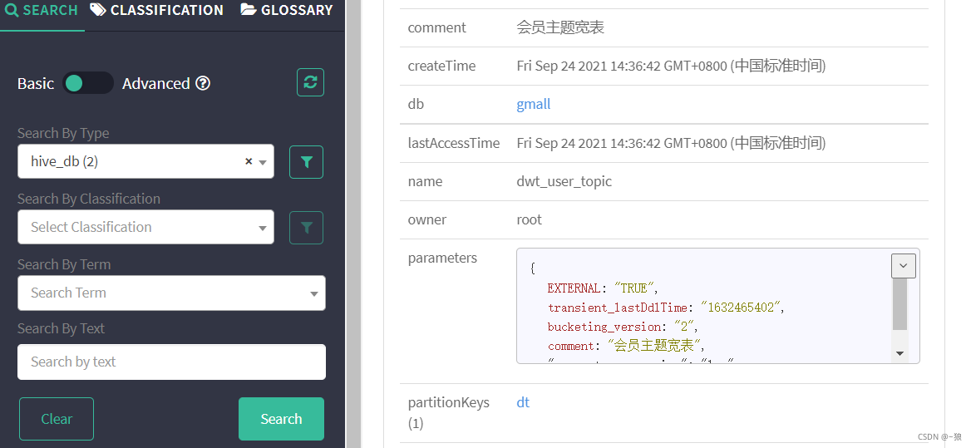Click the Search by text input field

[x=171, y=362]
